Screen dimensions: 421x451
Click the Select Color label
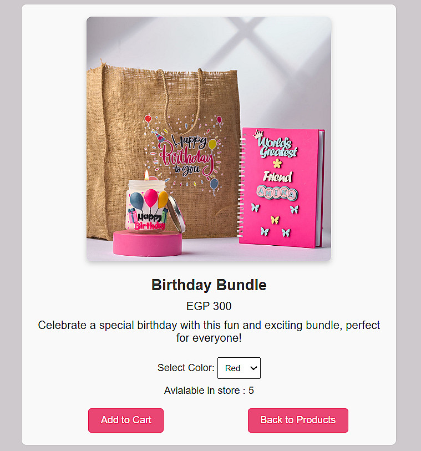(x=186, y=368)
